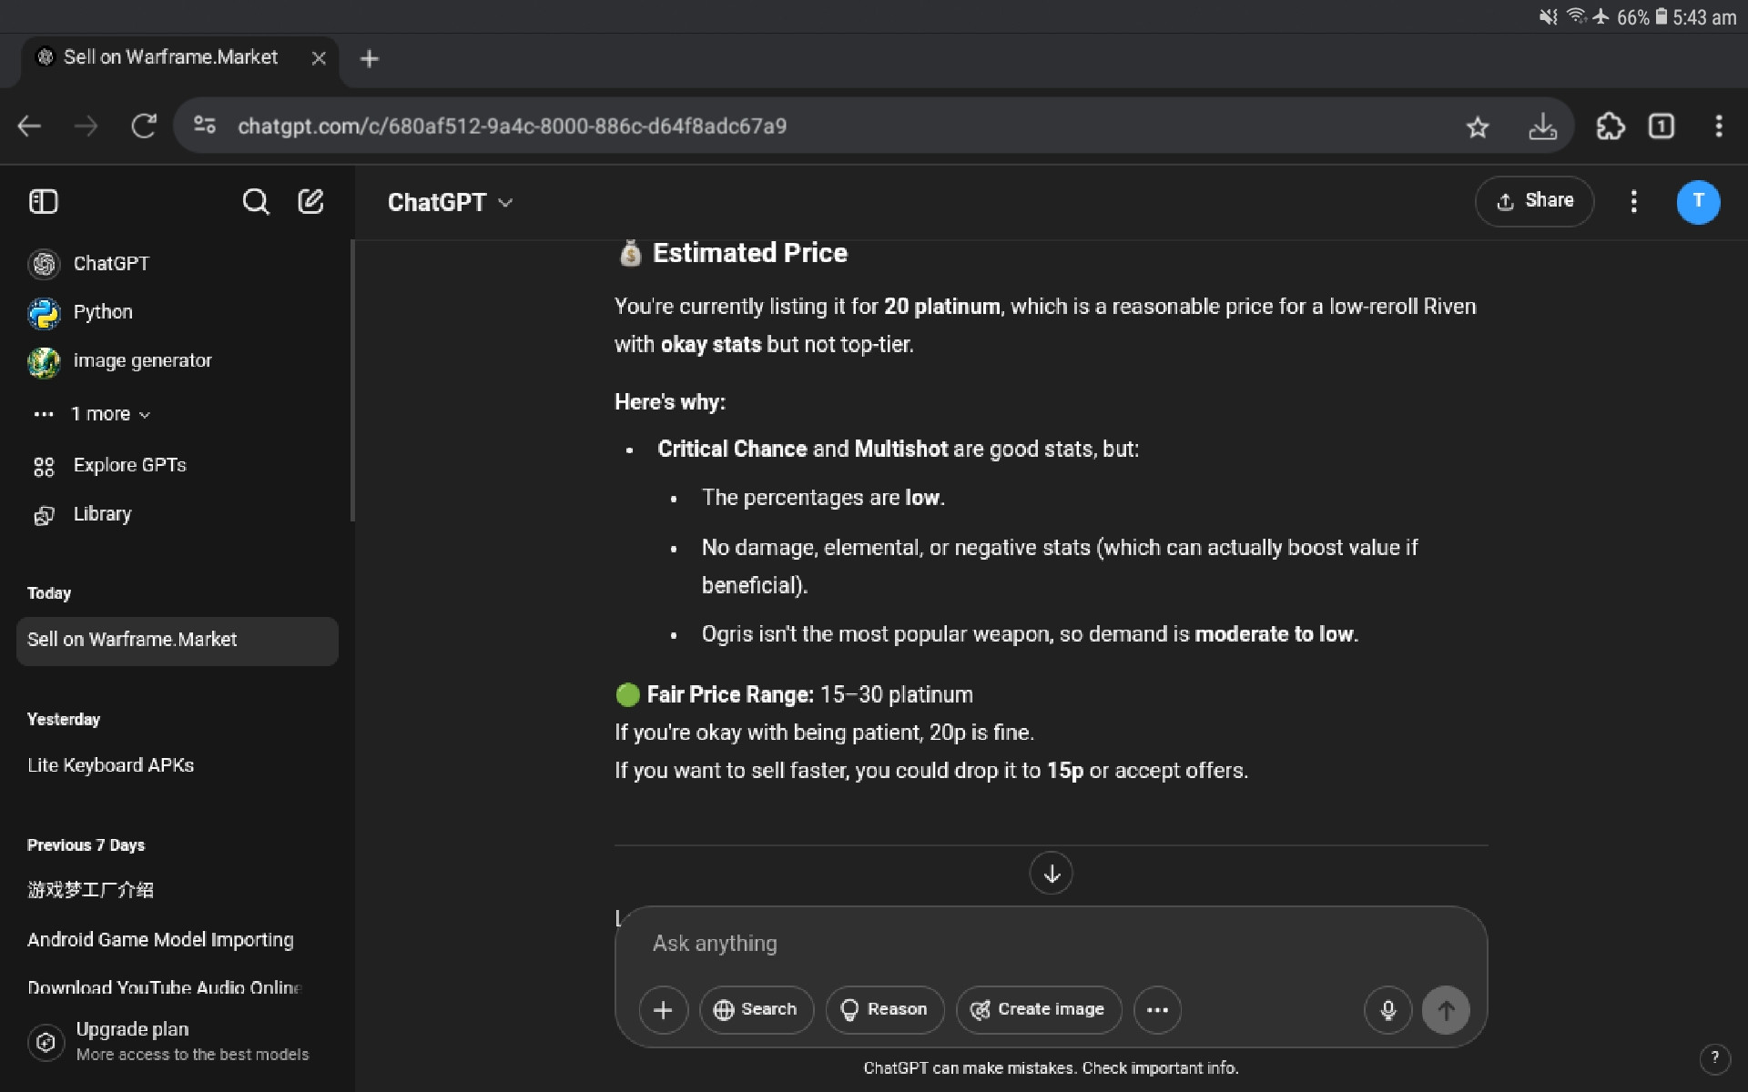Image resolution: width=1748 pixels, height=1092 pixels.
Task: Click the plus attach button in composer
Action: 663,1009
